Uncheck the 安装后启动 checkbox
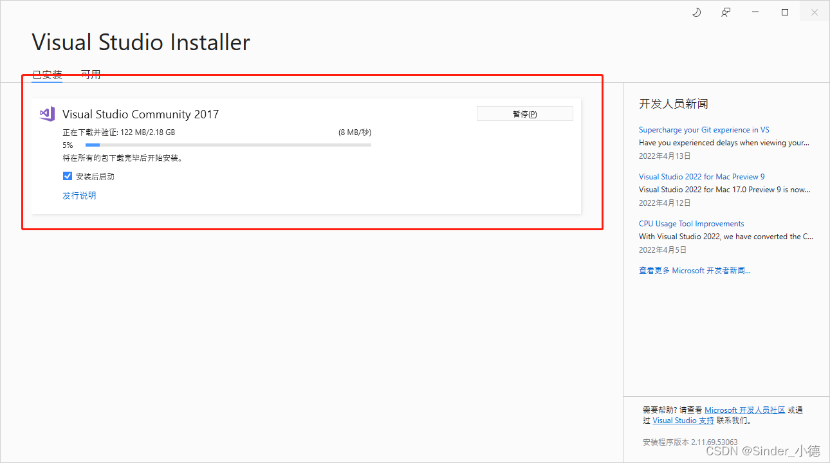 click(68, 176)
